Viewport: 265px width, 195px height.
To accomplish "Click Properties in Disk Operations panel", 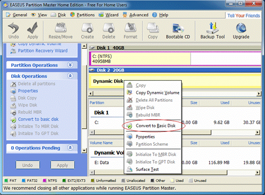I will [24, 91].
